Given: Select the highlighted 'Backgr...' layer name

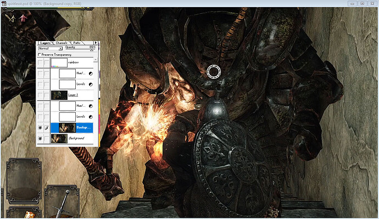Looking at the screenshot, I should (83, 128).
